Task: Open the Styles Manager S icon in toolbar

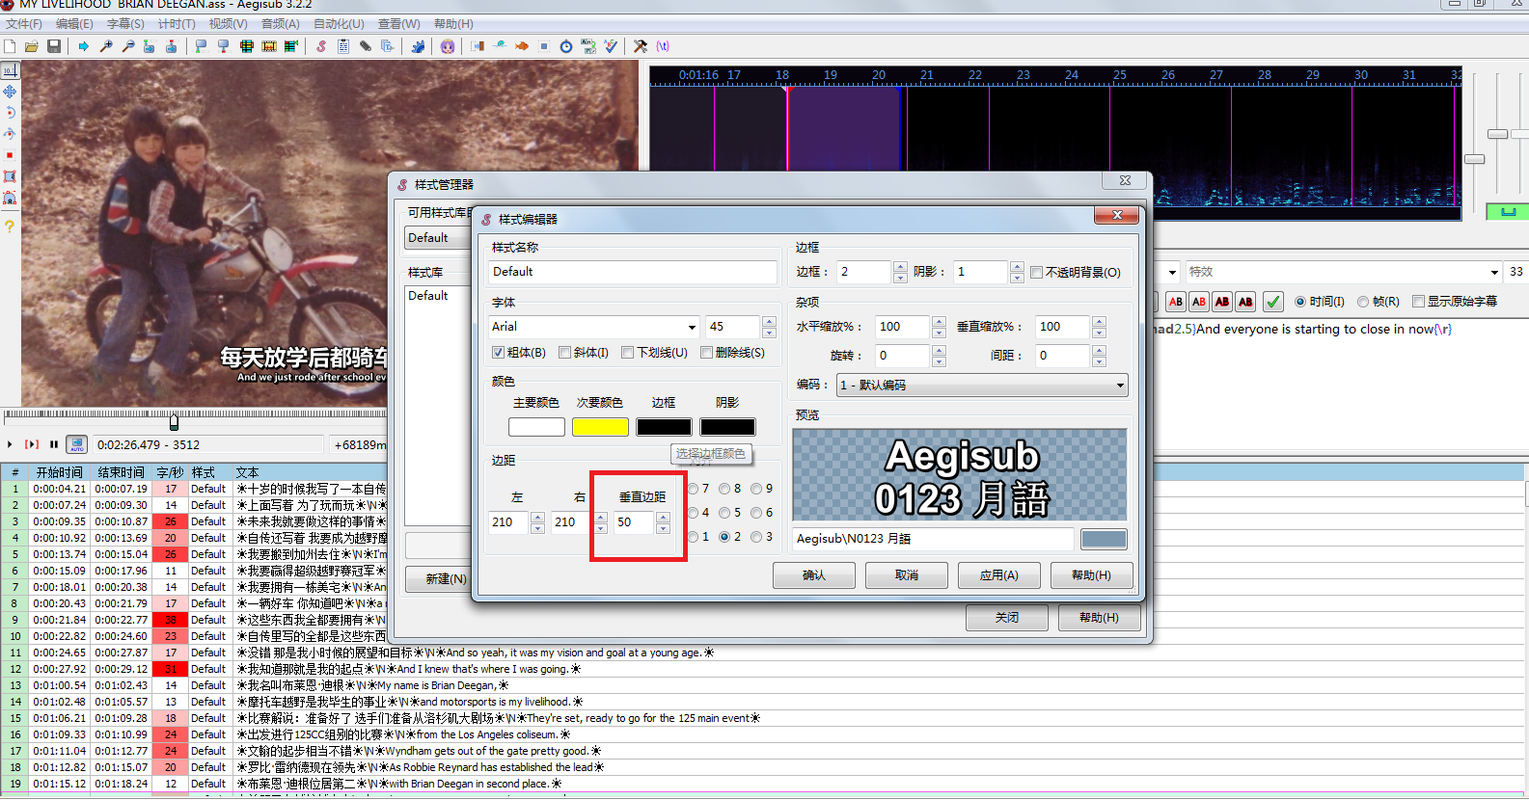Action: point(321,46)
